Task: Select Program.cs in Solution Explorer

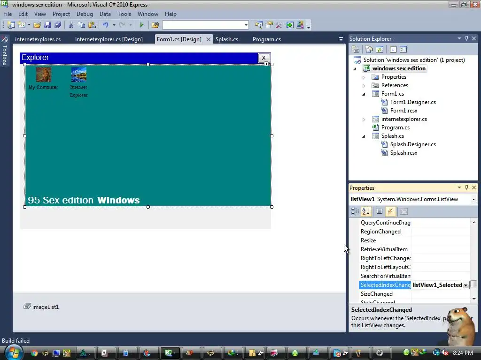Action: [395, 127]
